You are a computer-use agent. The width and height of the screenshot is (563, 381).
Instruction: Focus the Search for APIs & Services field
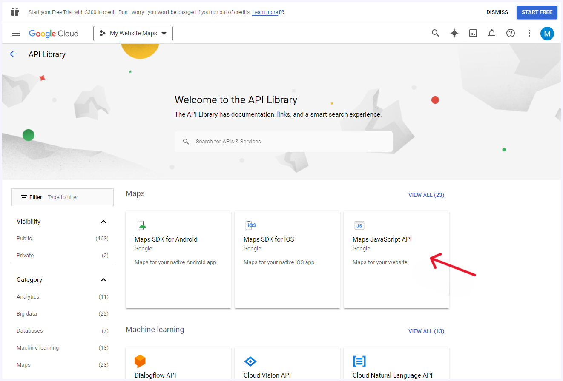coord(283,142)
